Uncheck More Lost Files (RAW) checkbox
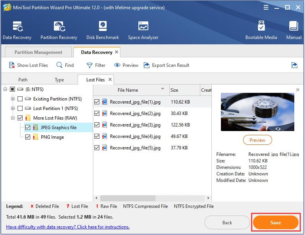This screenshot has height=235, width=305. pyautogui.click(x=20, y=118)
